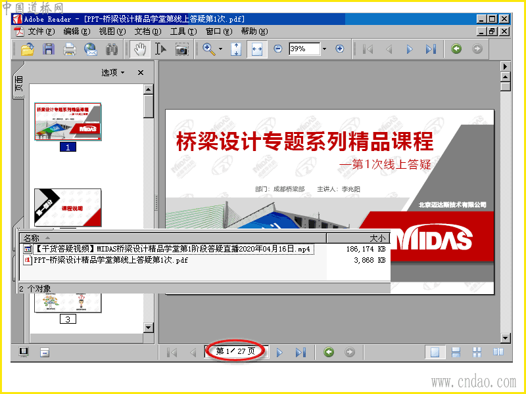526x394 pixels.
Task: Go to next page in top toolbar
Action: click(410, 49)
